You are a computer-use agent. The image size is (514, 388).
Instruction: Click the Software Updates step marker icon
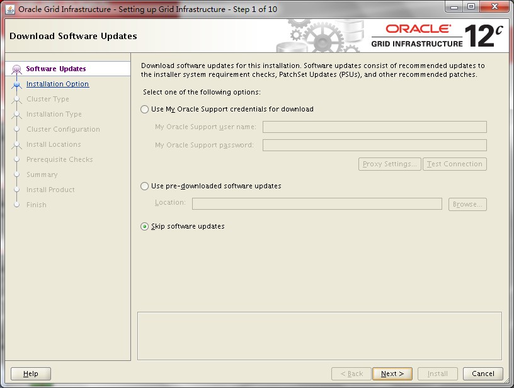click(17, 69)
